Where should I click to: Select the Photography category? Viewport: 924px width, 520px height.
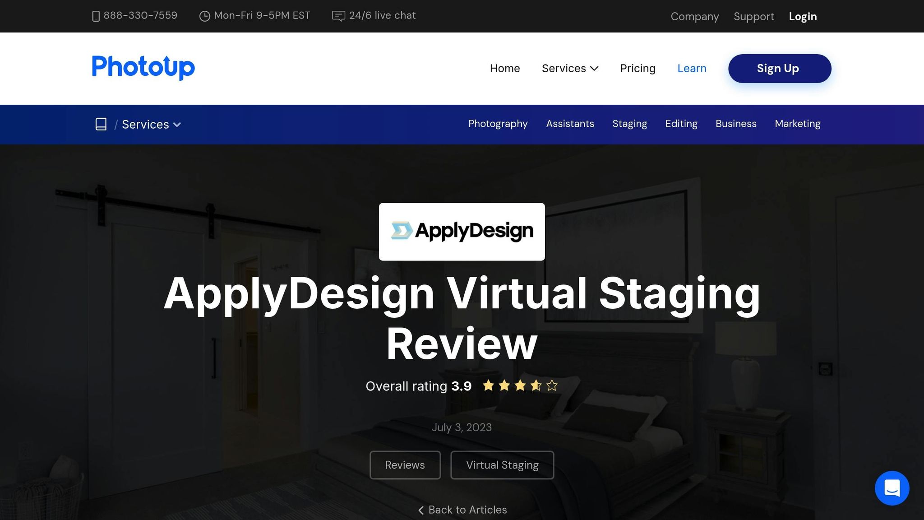point(498,124)
